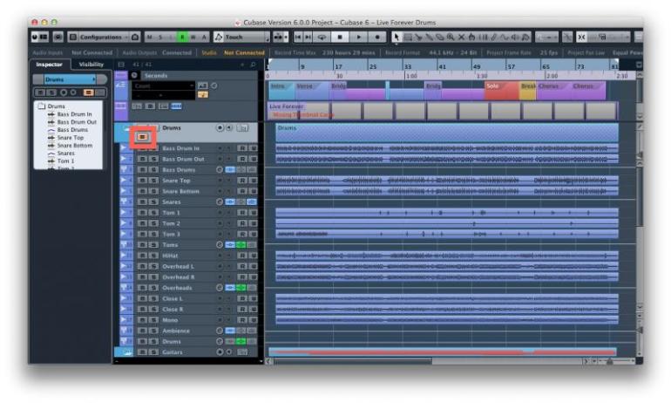Select the Play speaker tool
The height and width of the screenshot is (403, 671).
[x=515, y=38]
